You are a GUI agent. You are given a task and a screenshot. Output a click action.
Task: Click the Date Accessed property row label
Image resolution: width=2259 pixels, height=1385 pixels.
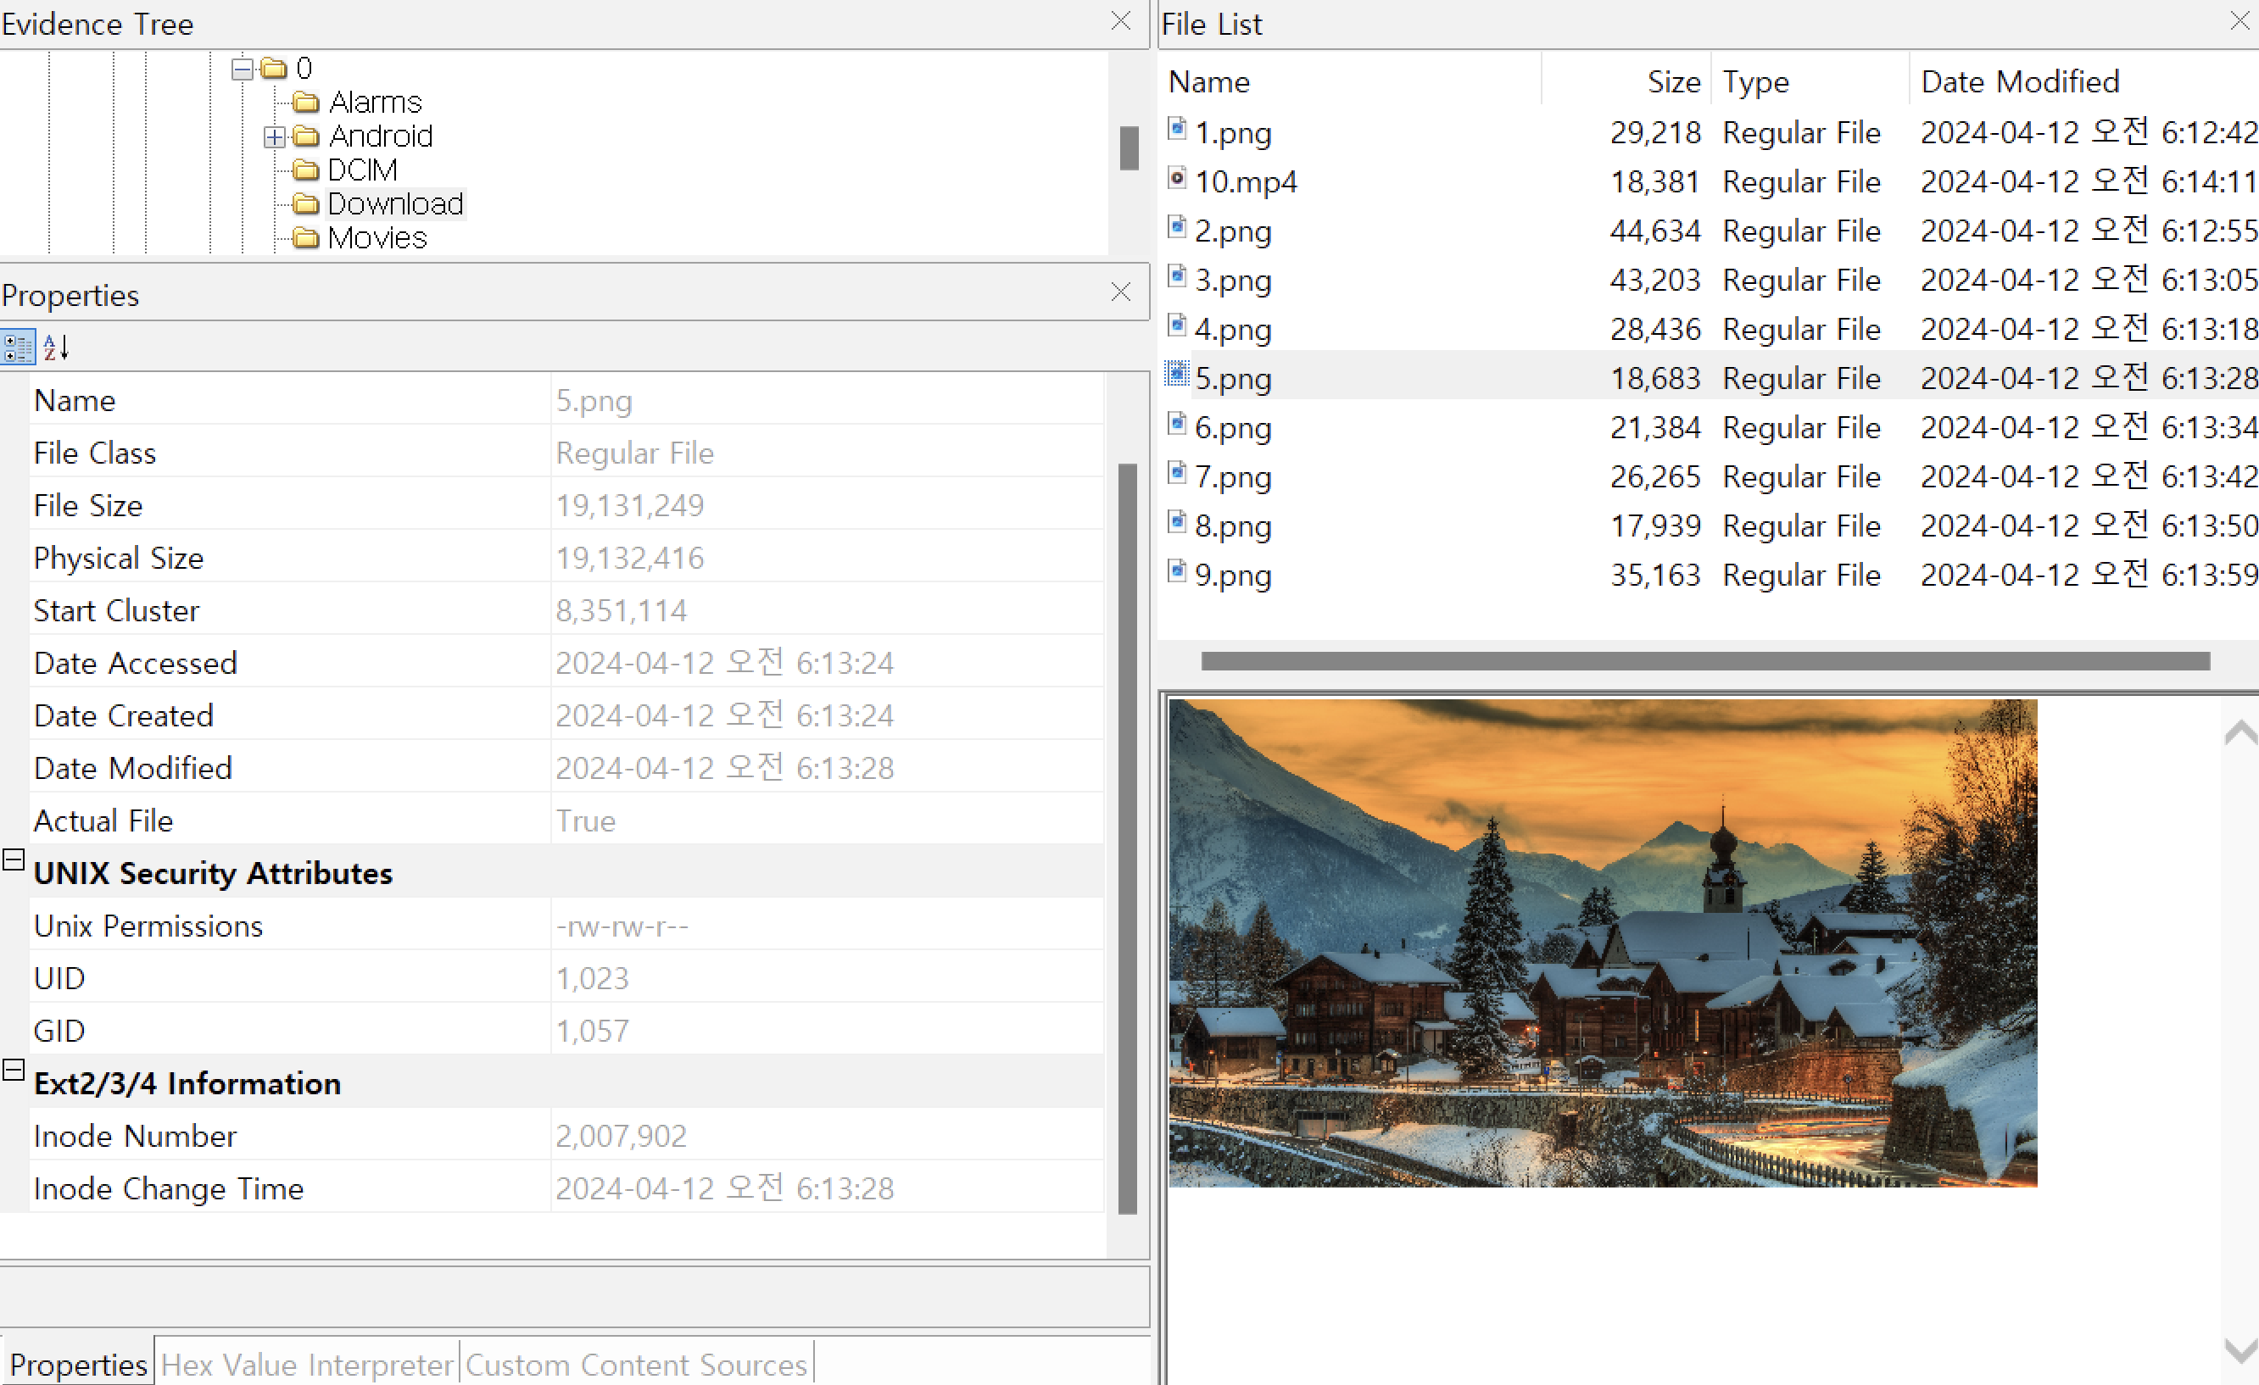(136, 663)
